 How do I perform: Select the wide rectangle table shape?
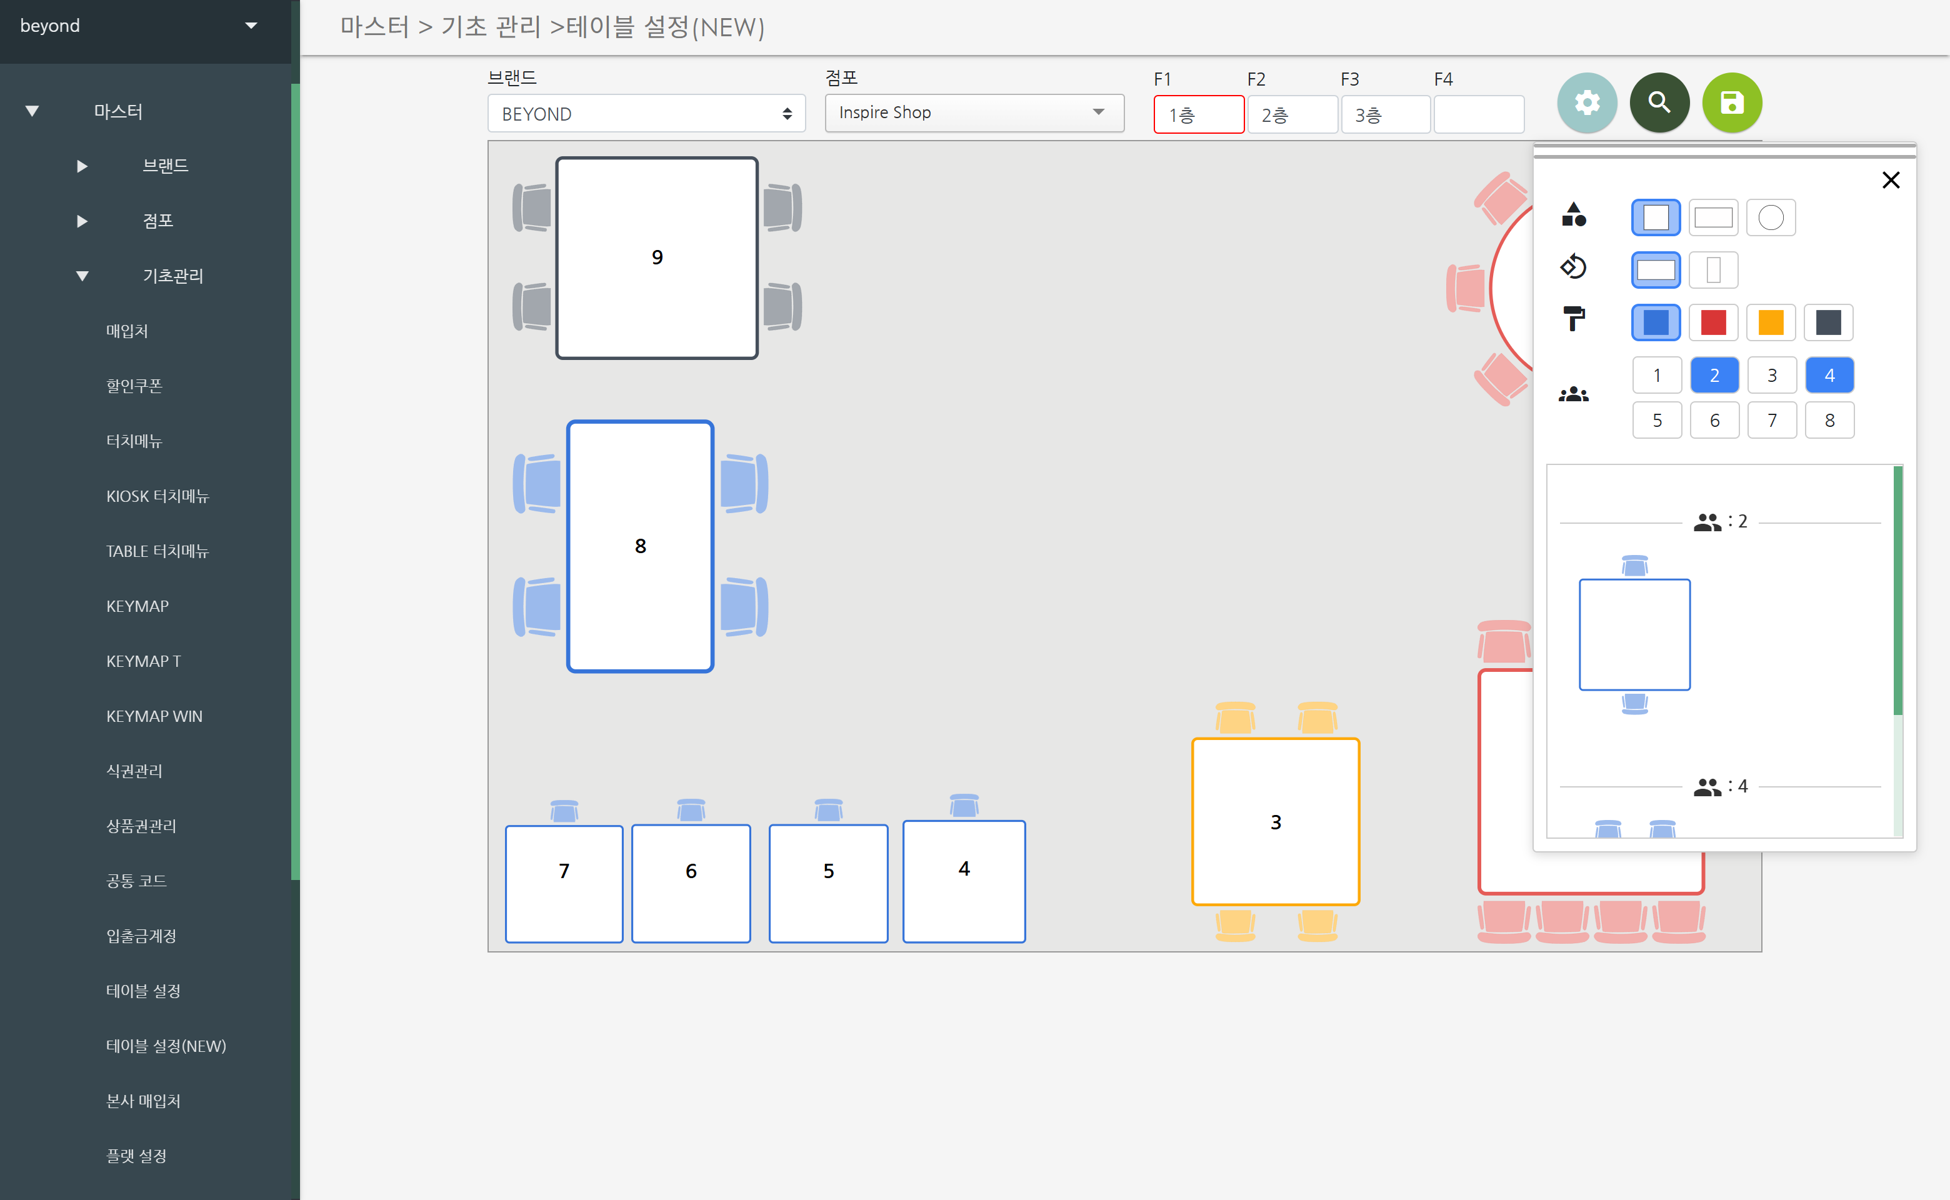coord(1712,217)
